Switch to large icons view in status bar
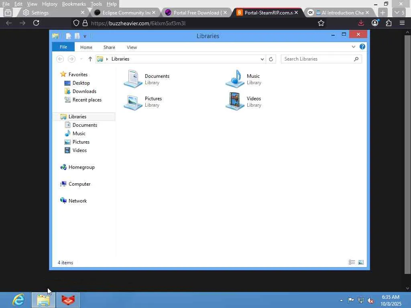This screenshot has width=411, height=308. click(x=361, y=262)
